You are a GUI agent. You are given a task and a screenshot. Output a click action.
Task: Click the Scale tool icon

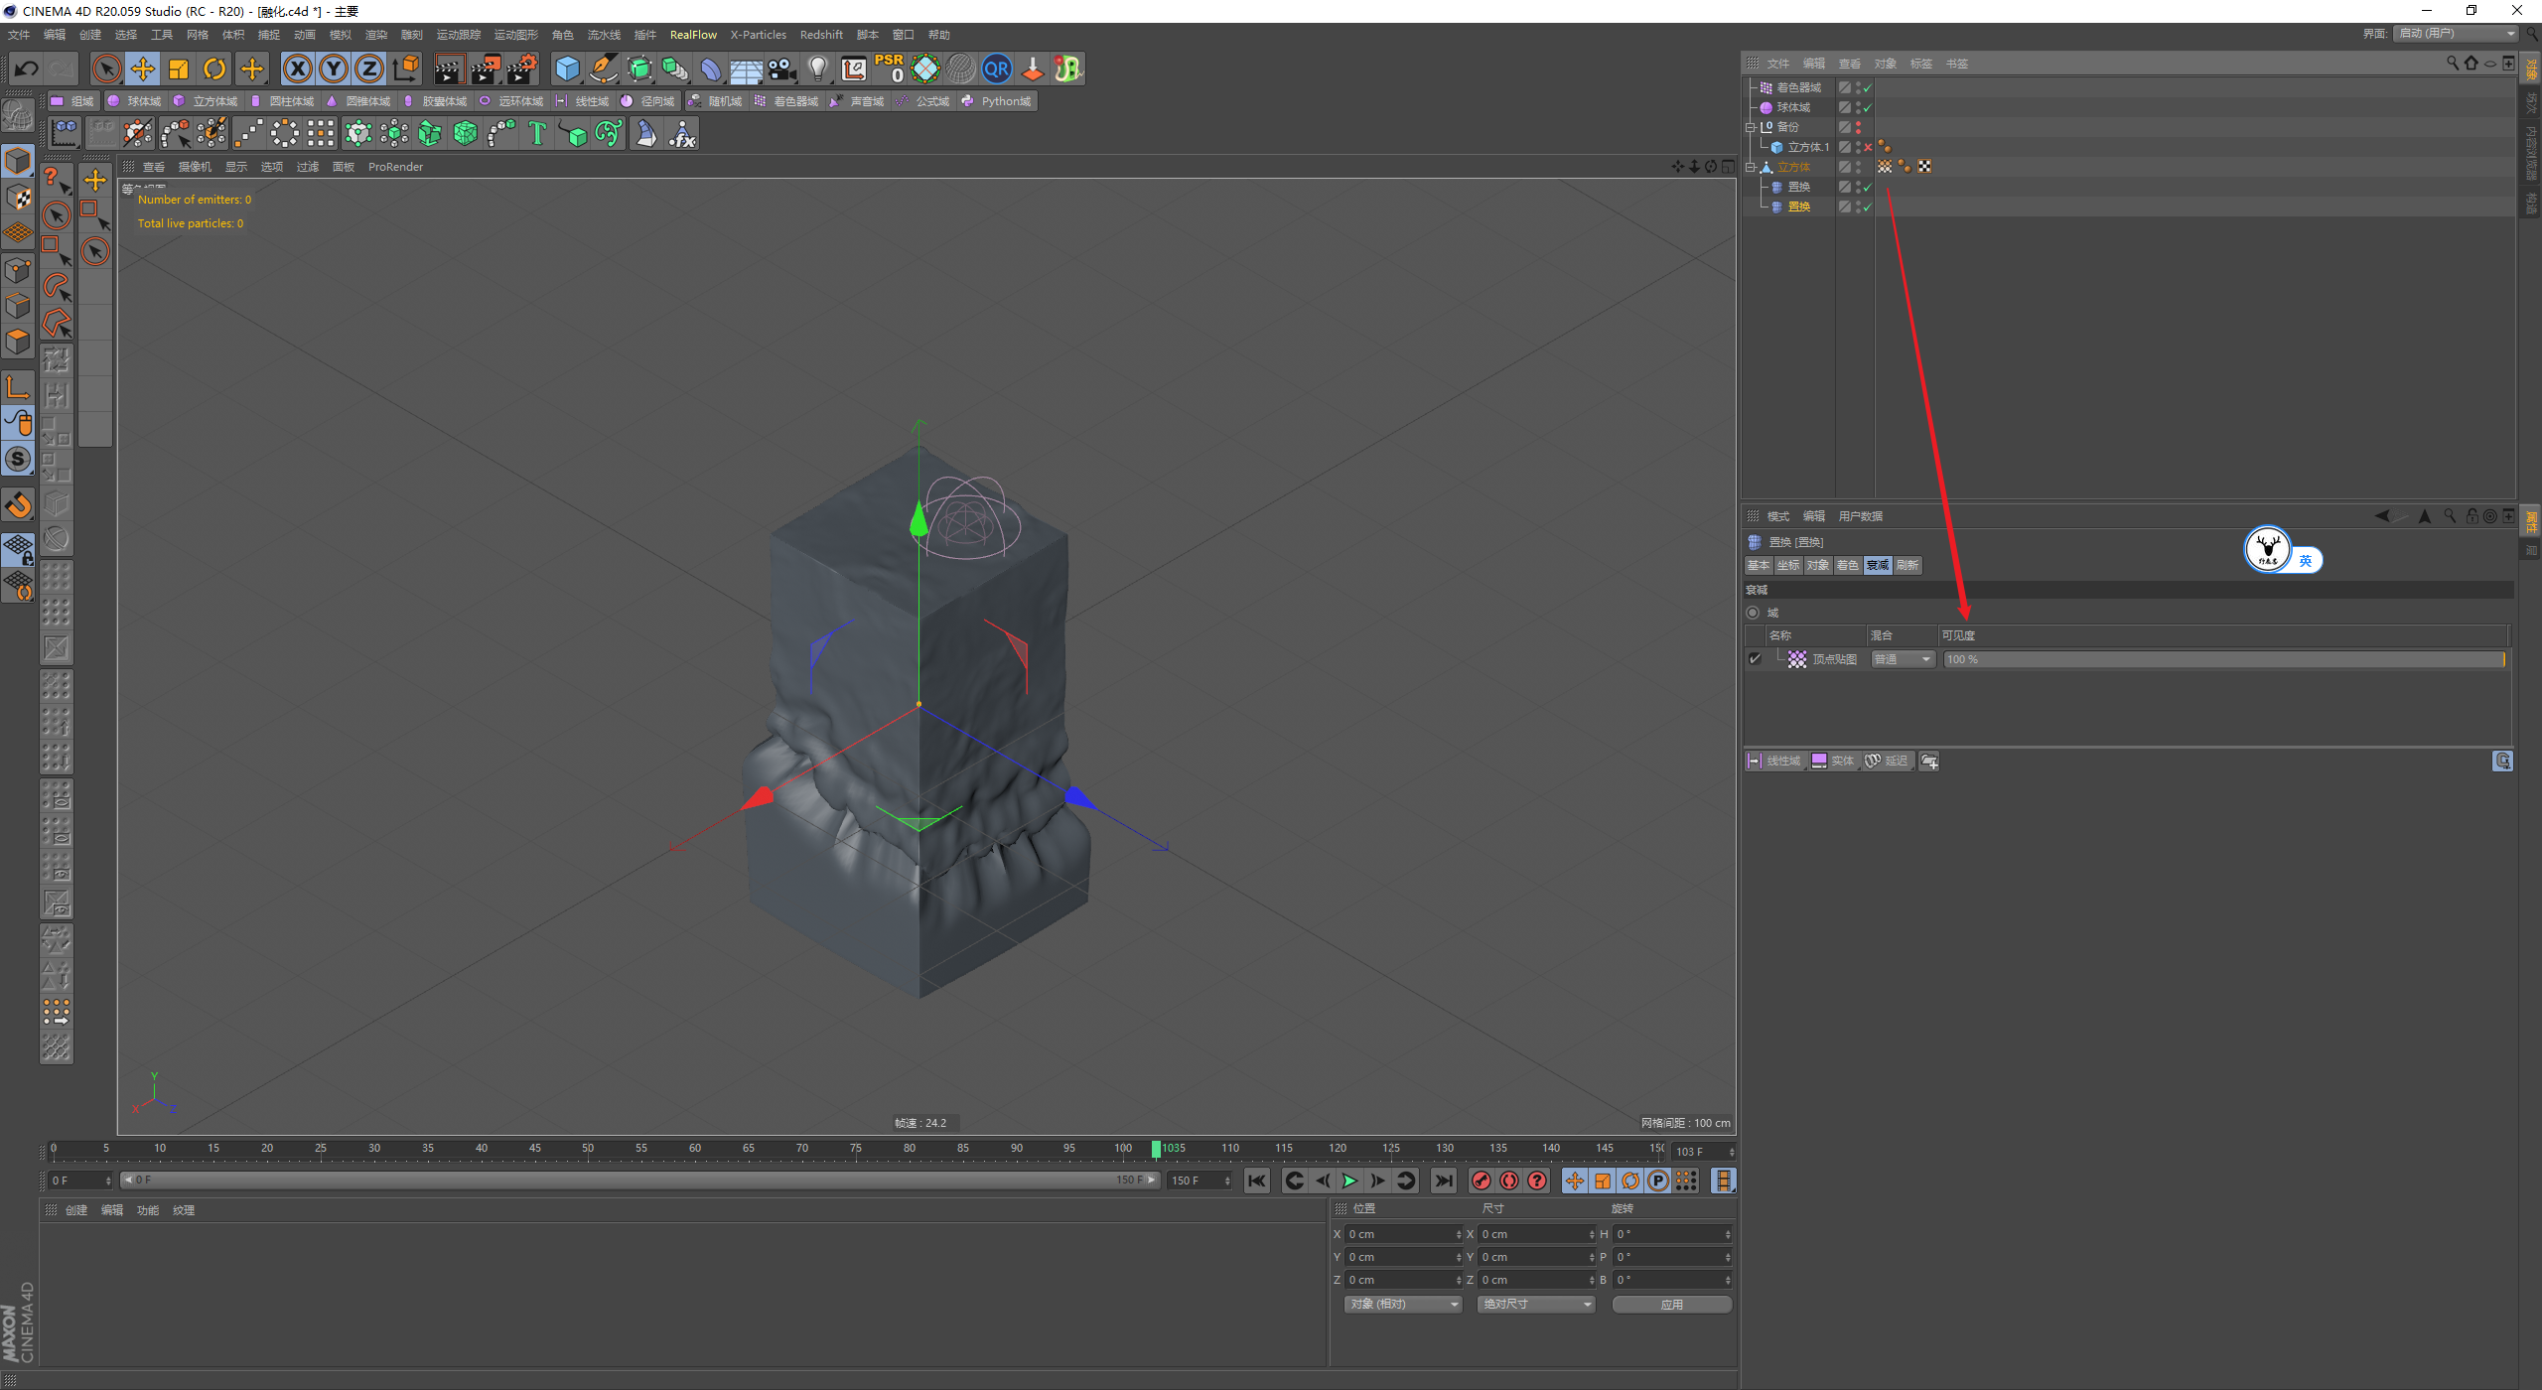click(179, 69)
